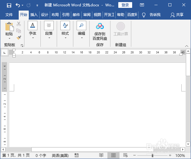The height and width of the screenshot is (159, 191).
Task: Expand the 字体 dropdown arrow
Action: [33, 38]
